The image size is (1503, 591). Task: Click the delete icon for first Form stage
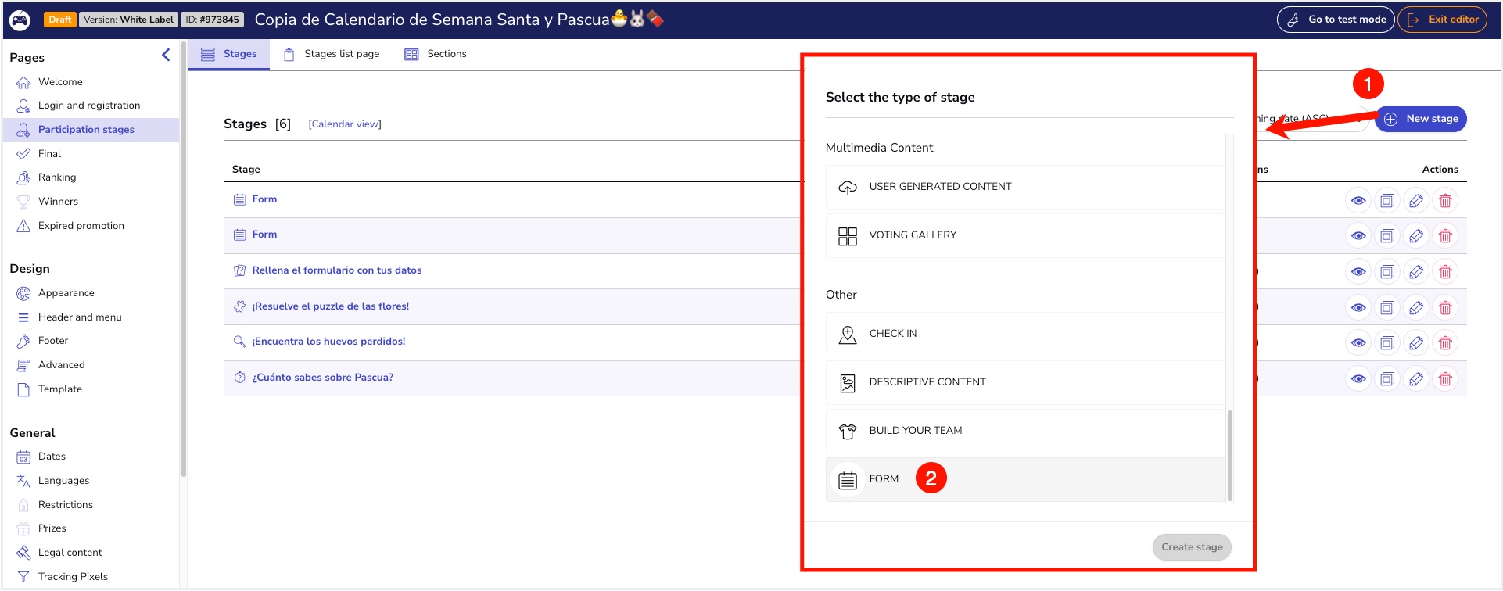1445,201
